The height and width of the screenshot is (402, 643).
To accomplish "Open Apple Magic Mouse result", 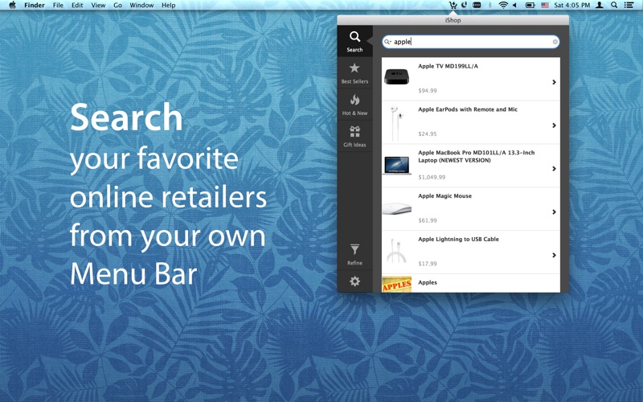I will coord(471,209).
